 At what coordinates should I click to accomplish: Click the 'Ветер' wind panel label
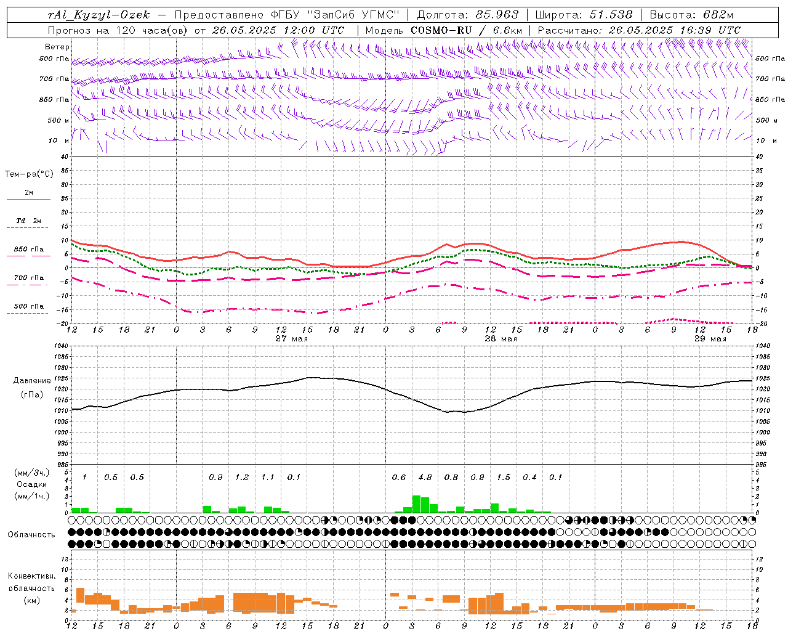(x=57, y=47)
